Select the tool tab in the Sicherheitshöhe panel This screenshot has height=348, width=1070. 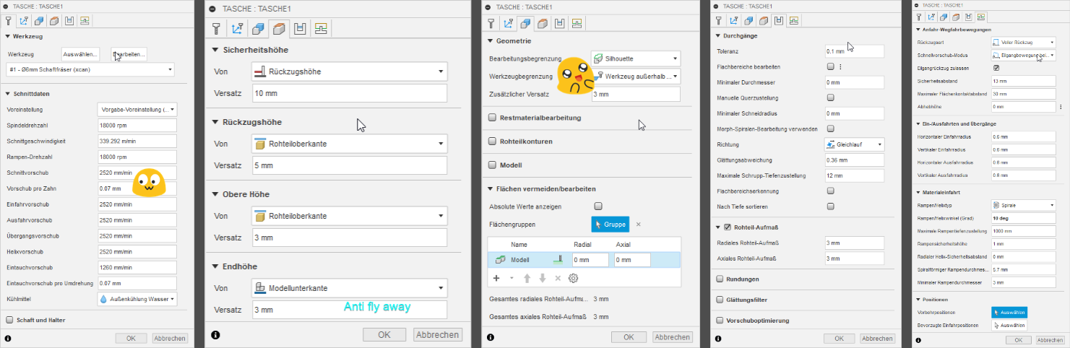click(215, 29)
